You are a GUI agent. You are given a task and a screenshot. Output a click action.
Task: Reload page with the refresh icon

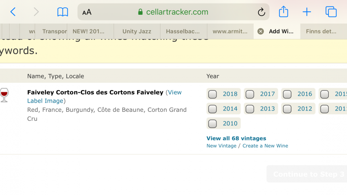(261, 12)
